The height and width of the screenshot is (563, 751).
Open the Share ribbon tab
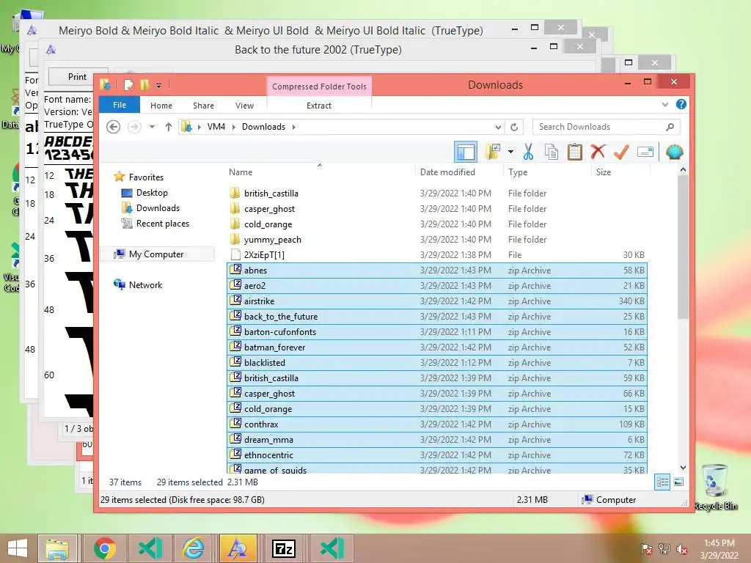(204, 106)
